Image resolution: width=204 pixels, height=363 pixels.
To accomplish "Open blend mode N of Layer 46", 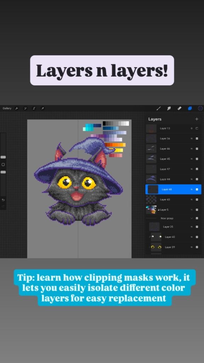I will coord(192,149).
